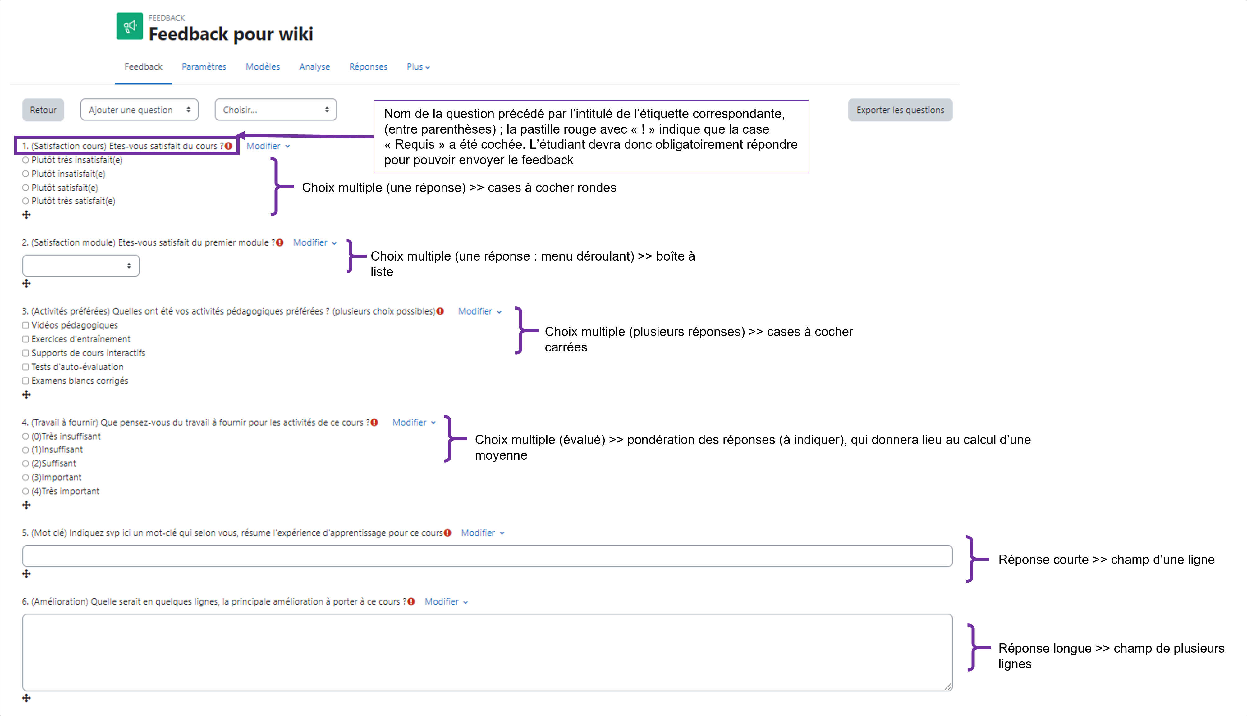Screen dimensions: 1247x716
Task: Open the 'Choisir...' dropdown
Action: [x=276, y=110]
